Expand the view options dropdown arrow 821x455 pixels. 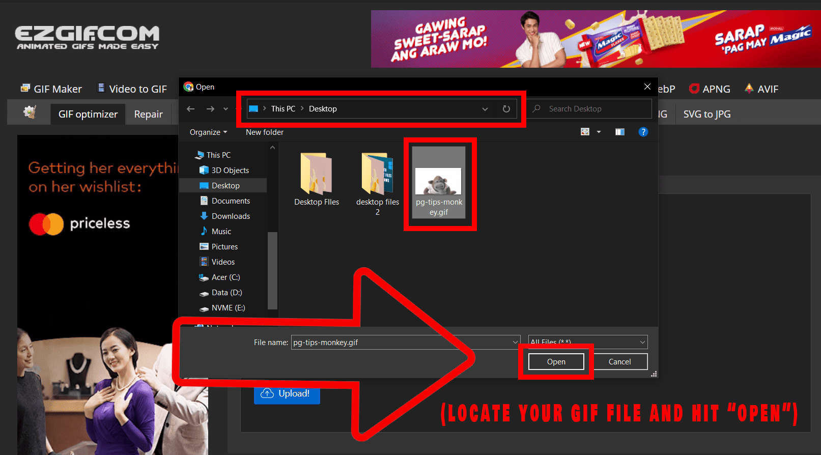(599, 132)
